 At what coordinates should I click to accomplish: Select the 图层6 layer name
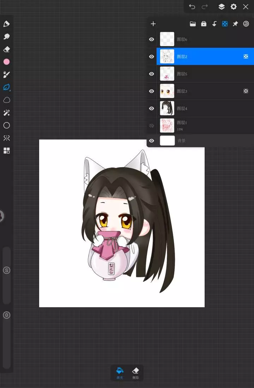tap(182, 40)
